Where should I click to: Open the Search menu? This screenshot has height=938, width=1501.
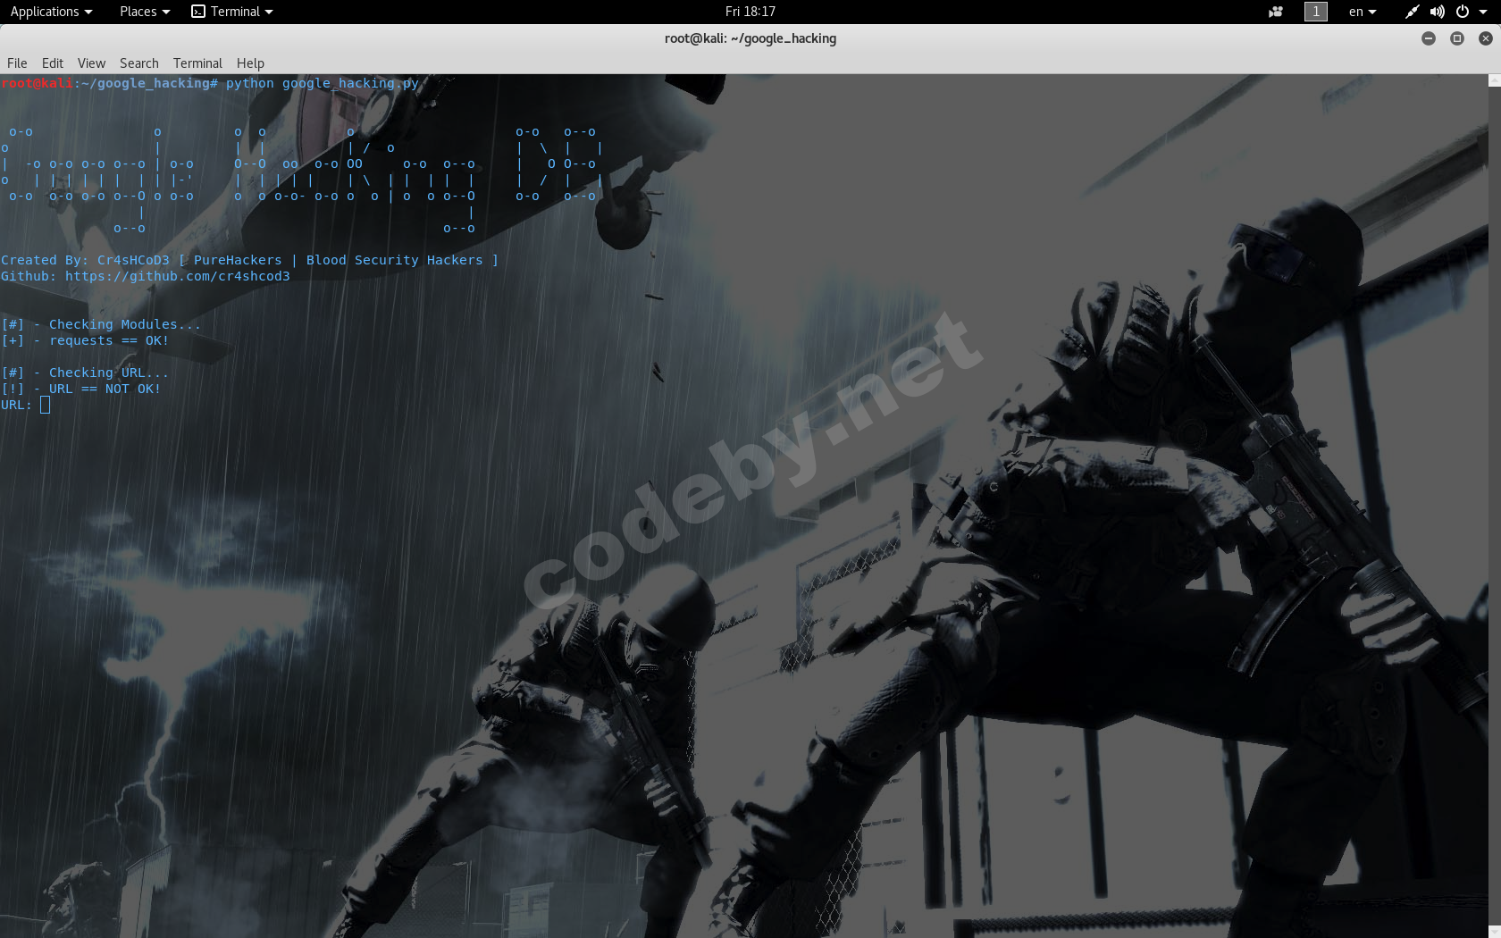pyautogui.click(x=139, y=63)
